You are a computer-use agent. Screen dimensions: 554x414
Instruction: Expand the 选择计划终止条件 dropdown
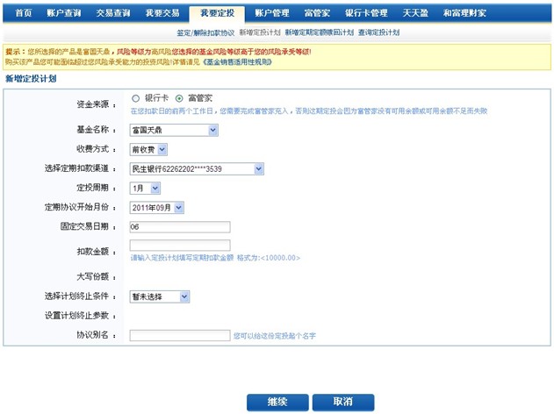[x=159, y=296]
